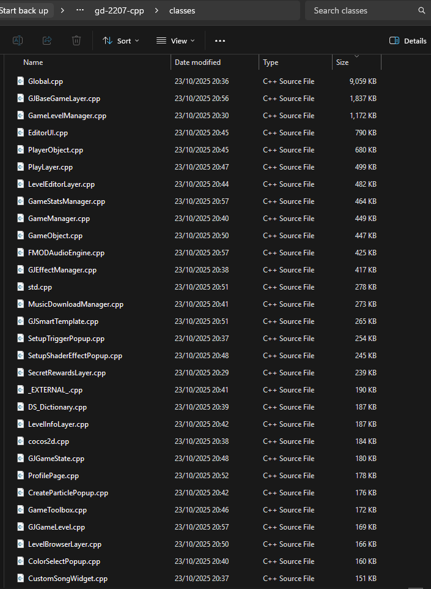
Task: Click the cocos2d.cpp file name
Action: (48, 441)
